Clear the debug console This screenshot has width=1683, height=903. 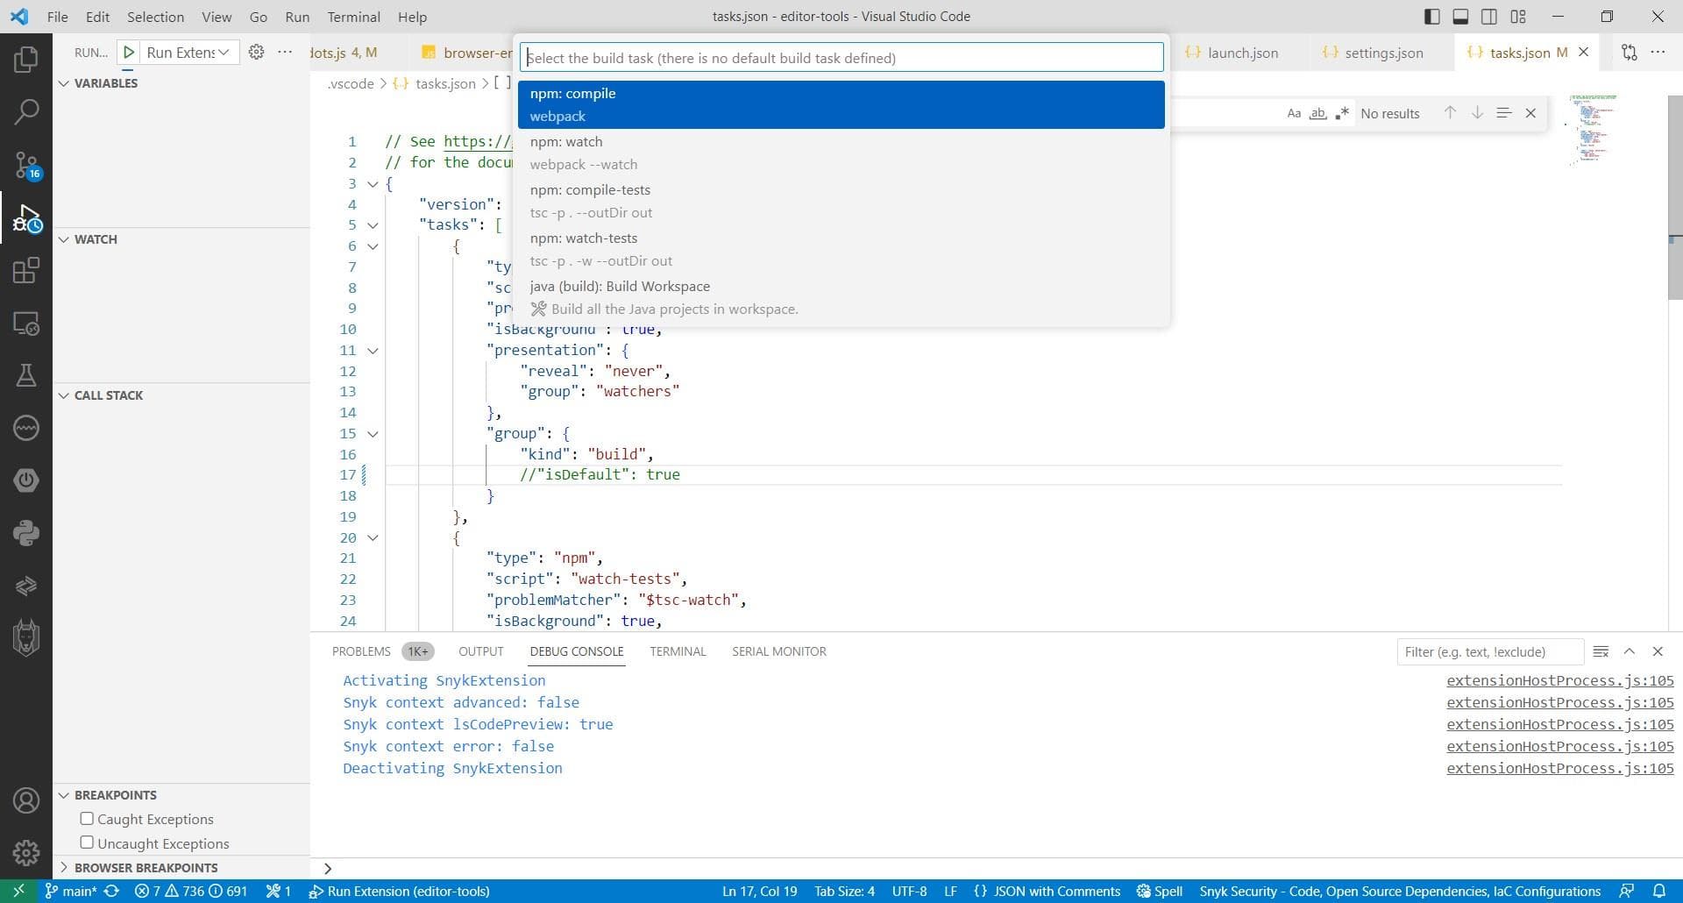pos(1601,651)
